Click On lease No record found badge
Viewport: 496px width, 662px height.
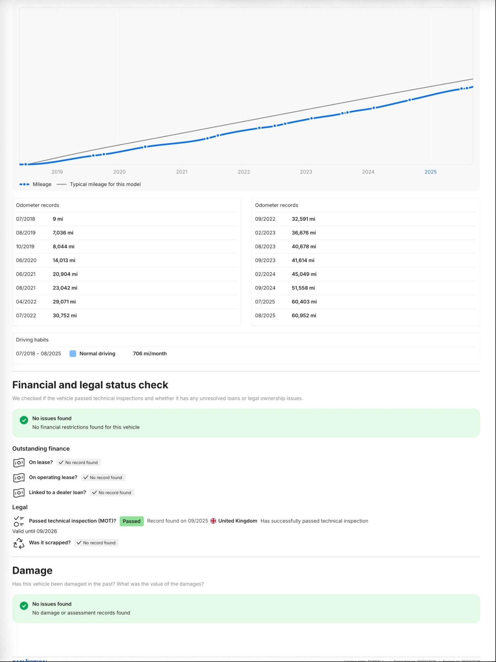(x=78, y=463)
